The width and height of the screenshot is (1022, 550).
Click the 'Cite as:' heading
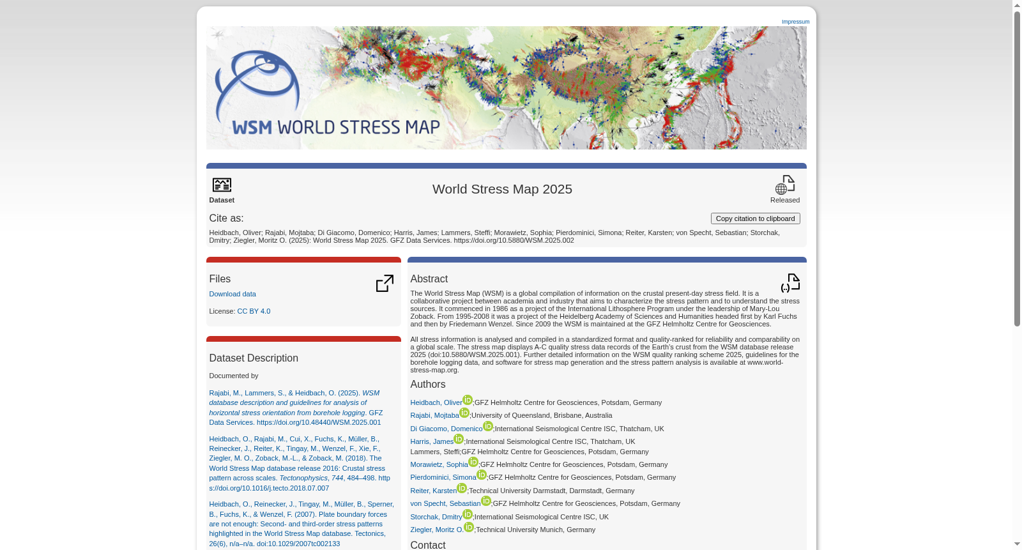pos(226,218)
